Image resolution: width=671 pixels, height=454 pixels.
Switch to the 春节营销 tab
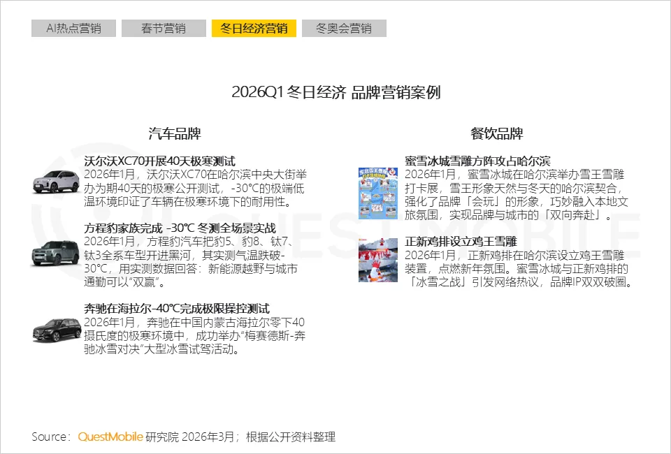(163, 29)
